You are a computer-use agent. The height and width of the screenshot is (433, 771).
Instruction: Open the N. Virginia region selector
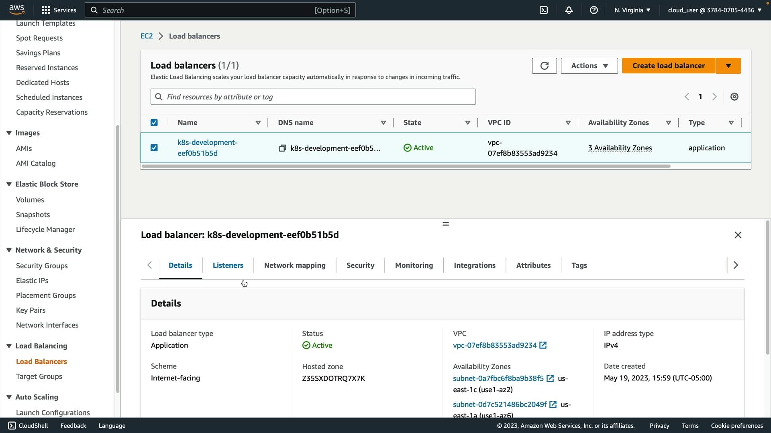(x=632, y=10)
